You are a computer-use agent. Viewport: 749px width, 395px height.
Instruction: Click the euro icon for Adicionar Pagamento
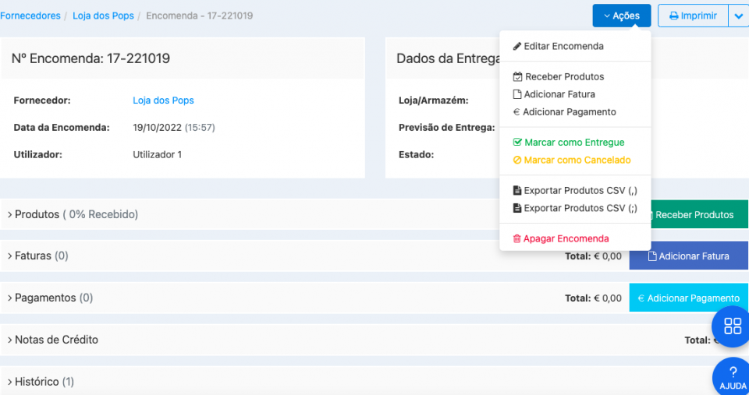click(516, 112)
